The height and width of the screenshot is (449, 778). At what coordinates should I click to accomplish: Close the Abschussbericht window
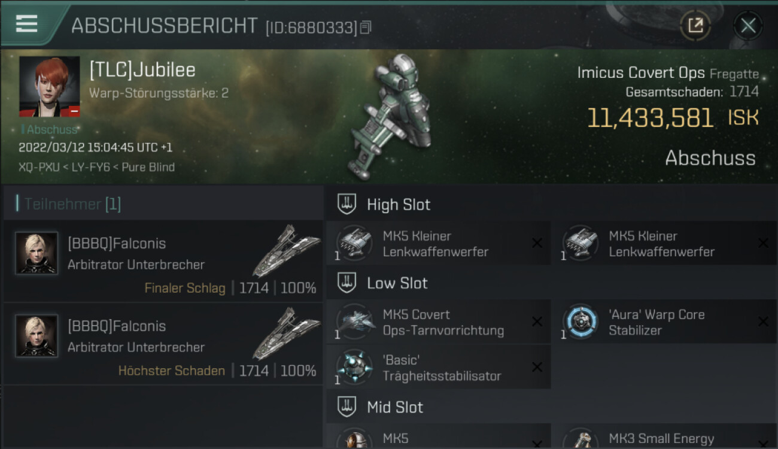(x=748, y=25)
